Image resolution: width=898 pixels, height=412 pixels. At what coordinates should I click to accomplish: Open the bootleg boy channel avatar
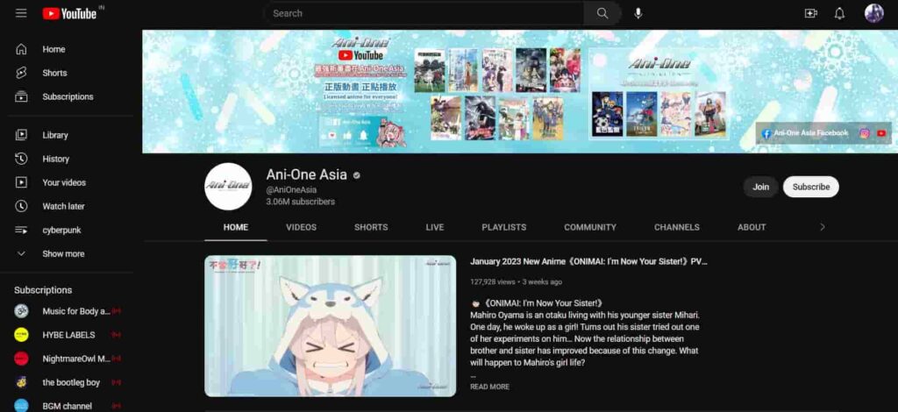[21, 382]
